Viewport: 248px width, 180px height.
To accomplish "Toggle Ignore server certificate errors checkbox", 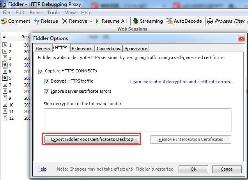I will (46, 92).
